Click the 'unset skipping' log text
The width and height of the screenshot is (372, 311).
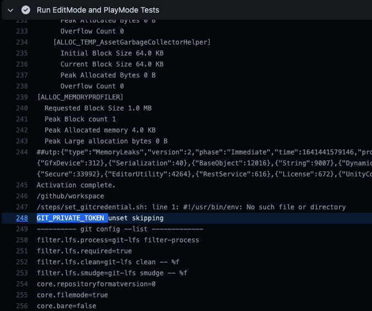136,218
